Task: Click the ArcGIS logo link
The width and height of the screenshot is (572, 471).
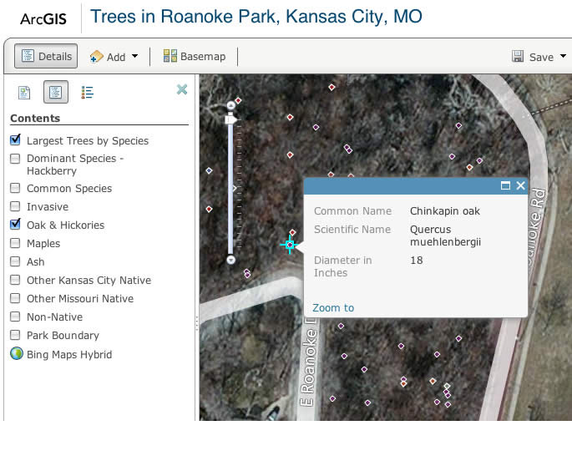Action: (x=43, y=18)
